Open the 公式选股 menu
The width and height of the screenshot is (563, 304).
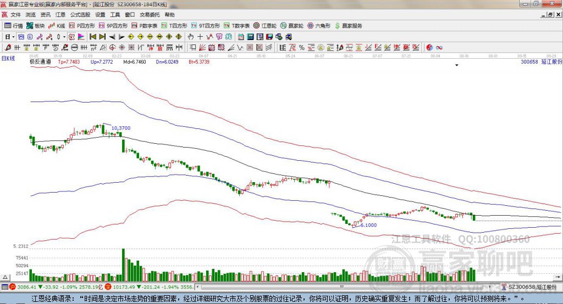[x=80, y=15]
